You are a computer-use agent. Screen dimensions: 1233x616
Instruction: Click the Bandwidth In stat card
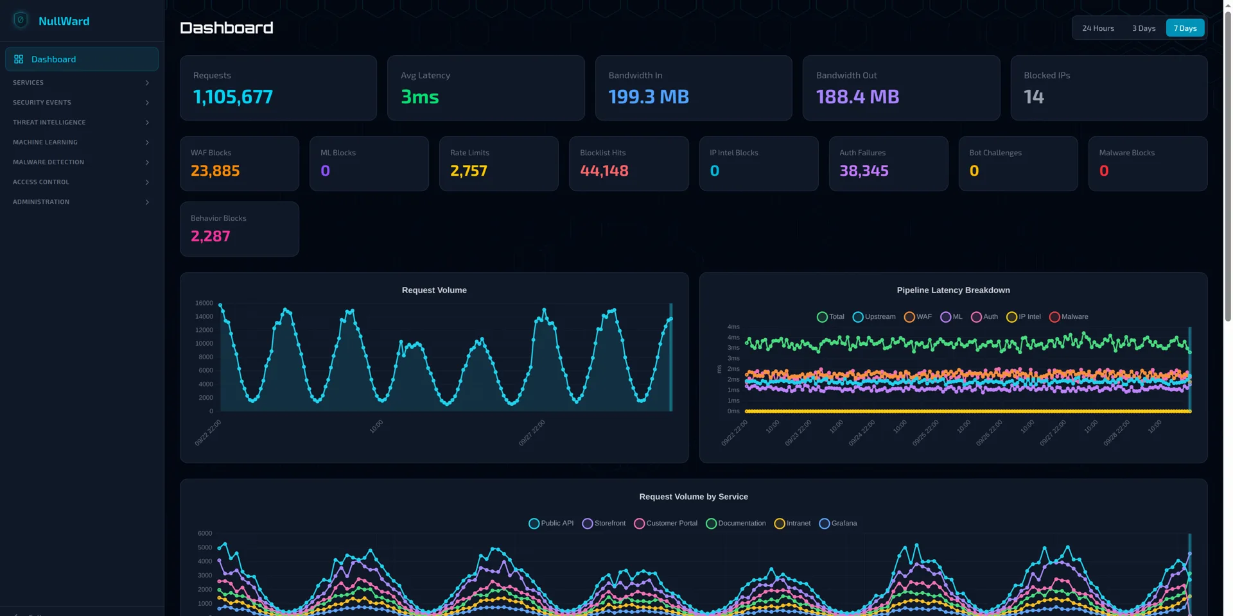(694, 88)
